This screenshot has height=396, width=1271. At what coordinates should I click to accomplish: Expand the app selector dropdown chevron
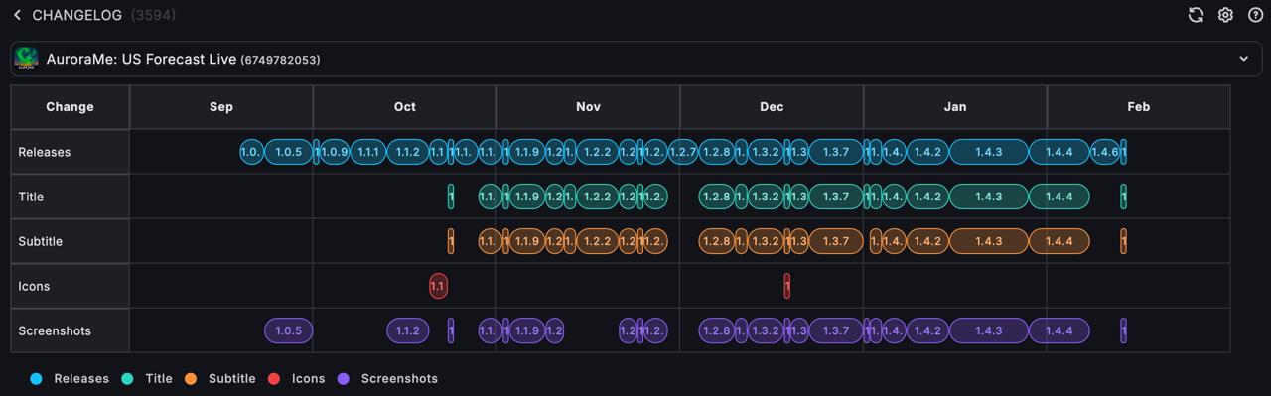(1243, 59)
